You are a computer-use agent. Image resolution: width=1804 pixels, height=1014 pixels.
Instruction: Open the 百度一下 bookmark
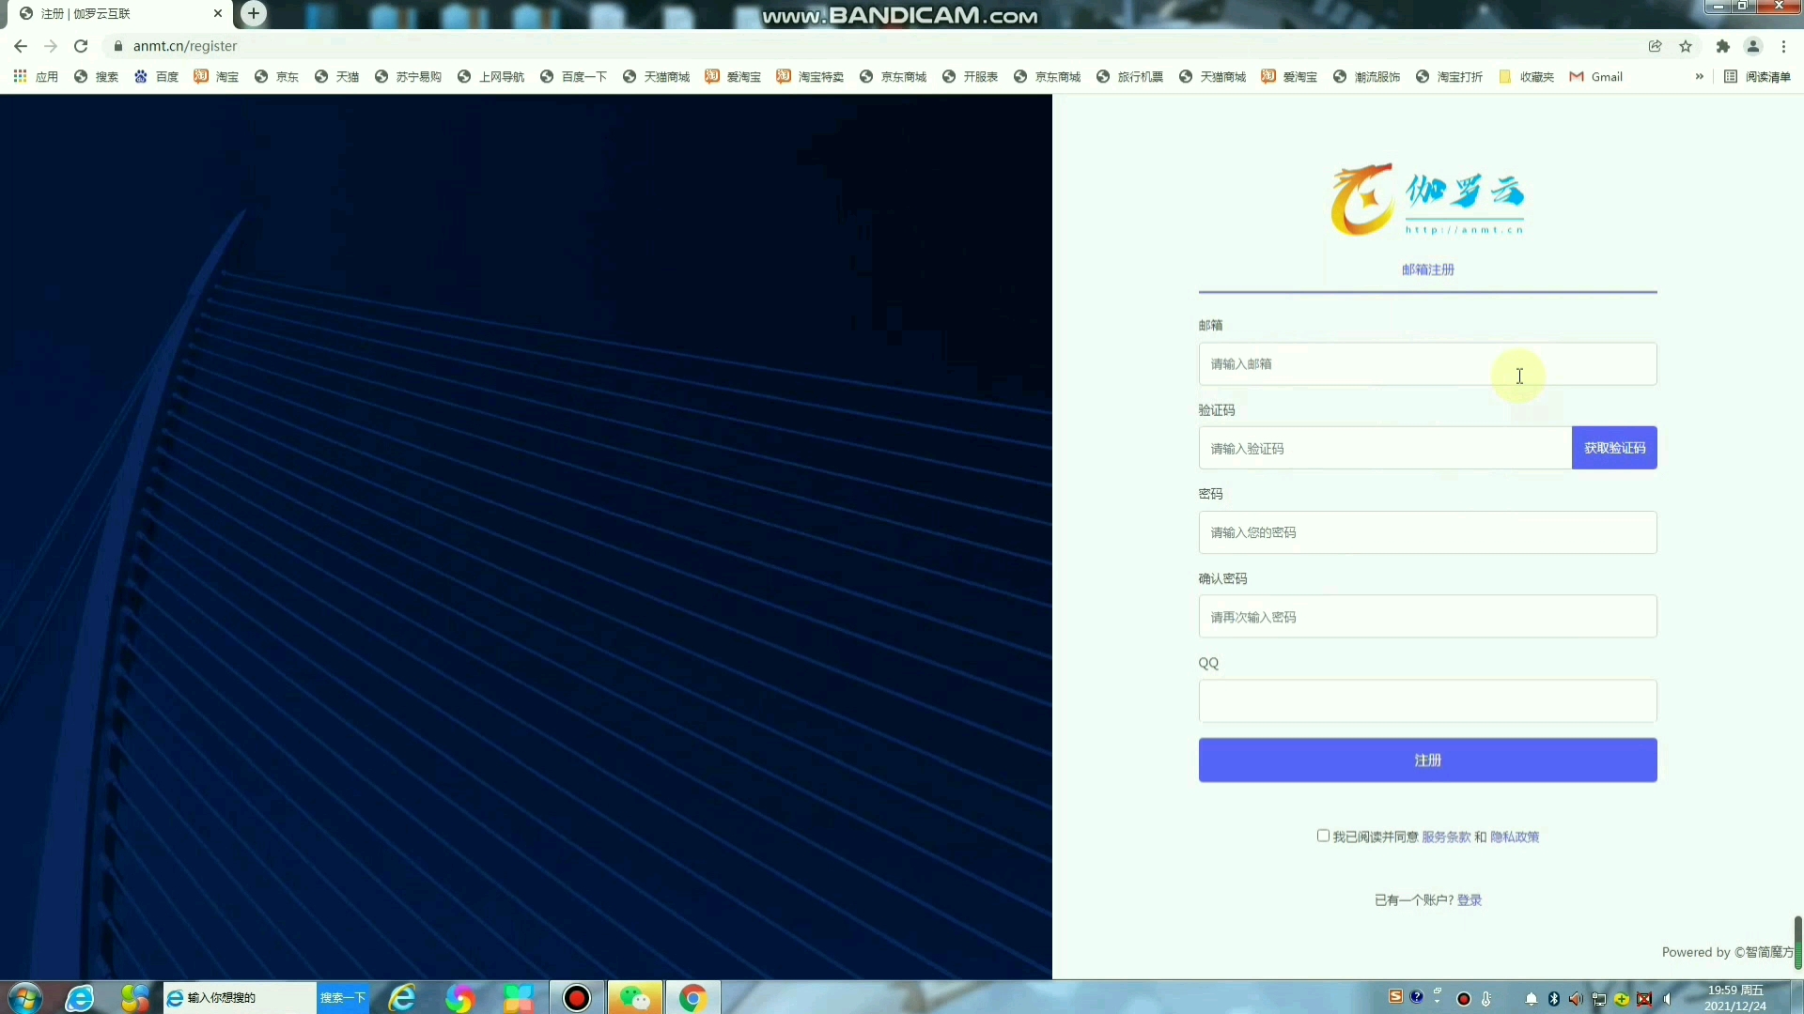[573, 77]
